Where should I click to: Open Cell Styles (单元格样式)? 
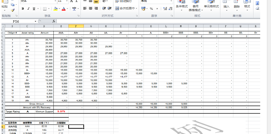pos(211,6)
